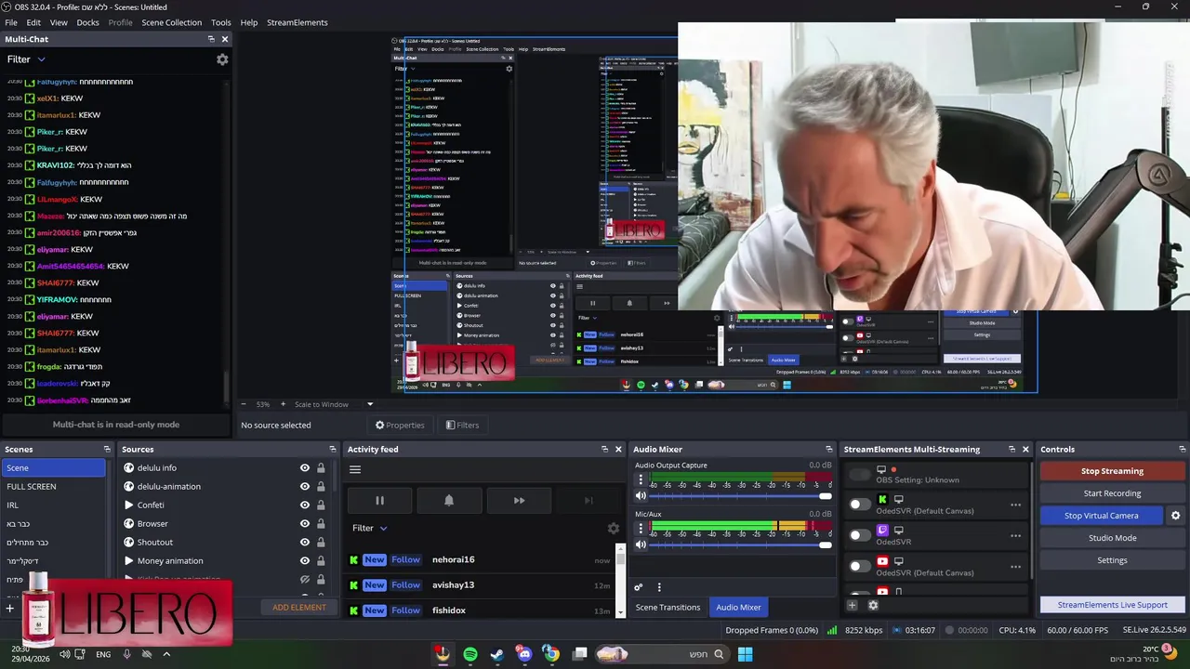Open the Activity feed hamburger menu

coord(355,469)
